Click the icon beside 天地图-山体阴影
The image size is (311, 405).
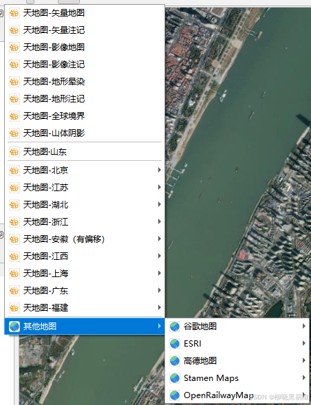point(14,133)
